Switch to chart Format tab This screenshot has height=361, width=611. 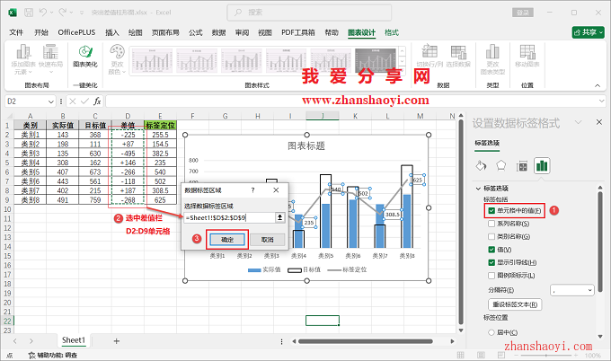392,32
